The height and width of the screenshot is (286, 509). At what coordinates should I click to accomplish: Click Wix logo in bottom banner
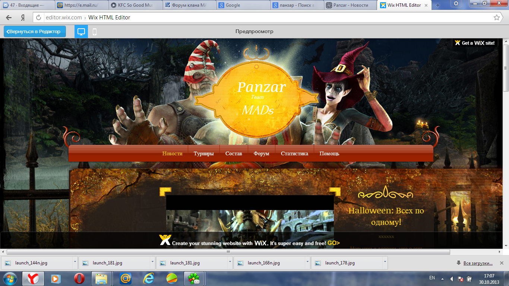(x=165, y=239)
